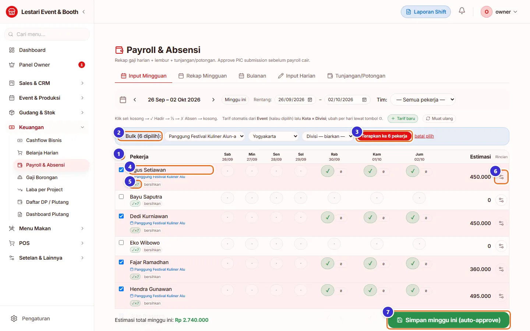
Task: Open Rincian for Eko Wibowo
Action: point(501,246)
